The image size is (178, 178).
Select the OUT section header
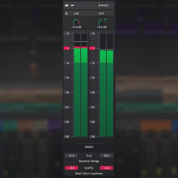[102, 14]
